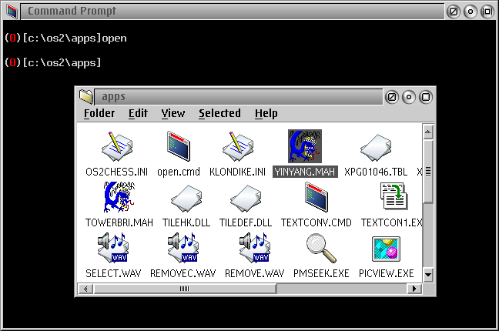Click the horizontal scrollbar right arrow

coord(414,289)
